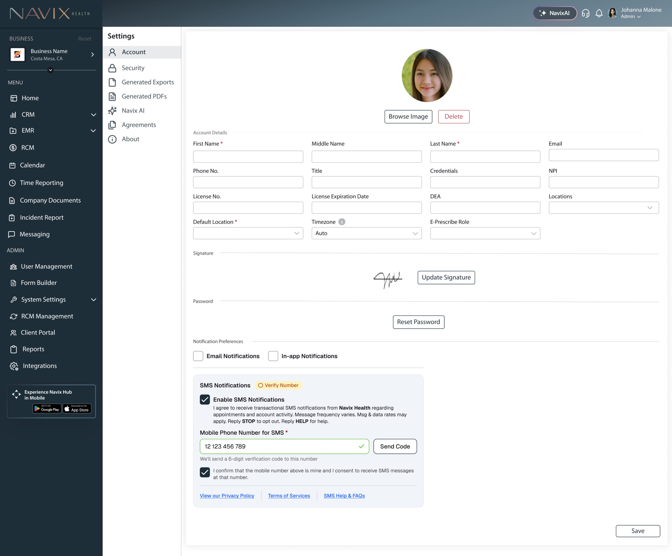Expand the Locations dropdown
Screen dimensions: 672x556
tap(603, 208)
